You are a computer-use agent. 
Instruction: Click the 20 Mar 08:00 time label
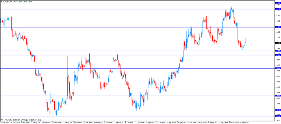pos(78,123)
